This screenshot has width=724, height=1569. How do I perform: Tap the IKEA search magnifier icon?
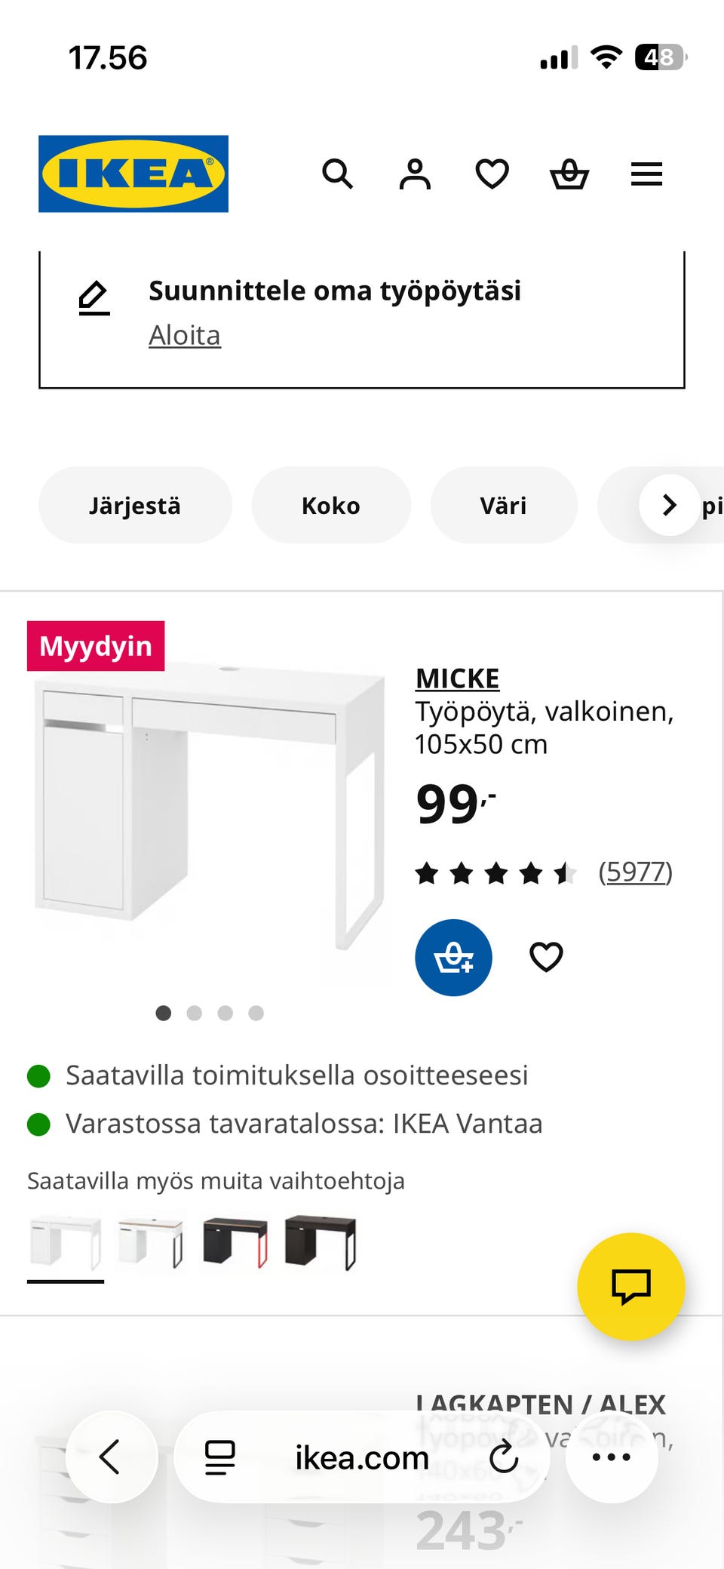click(337, 174)
